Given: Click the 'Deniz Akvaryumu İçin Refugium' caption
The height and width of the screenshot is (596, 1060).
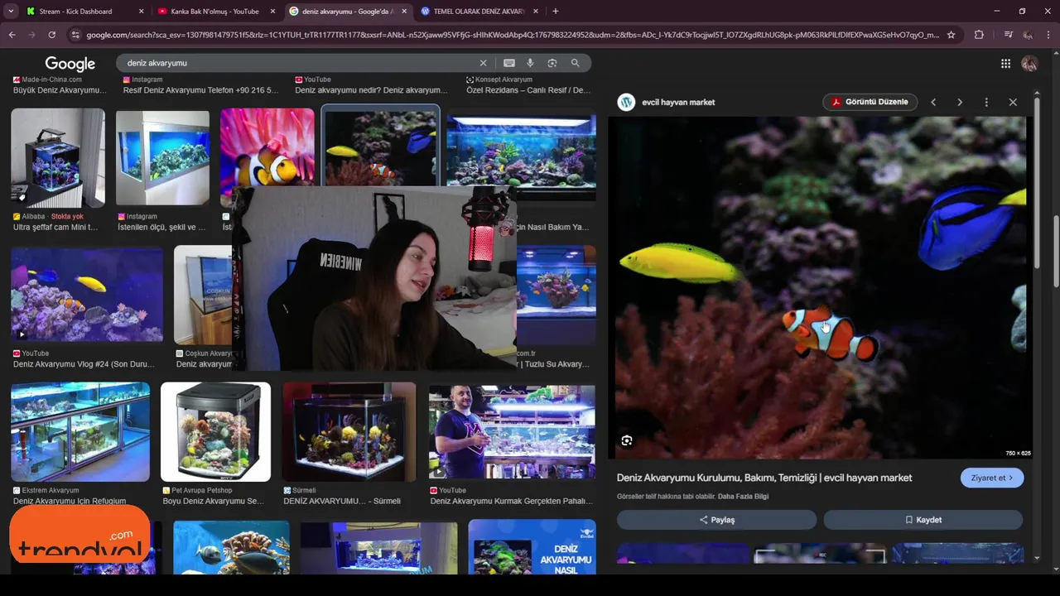Looking at the screenshot, I should click(70, 501).
